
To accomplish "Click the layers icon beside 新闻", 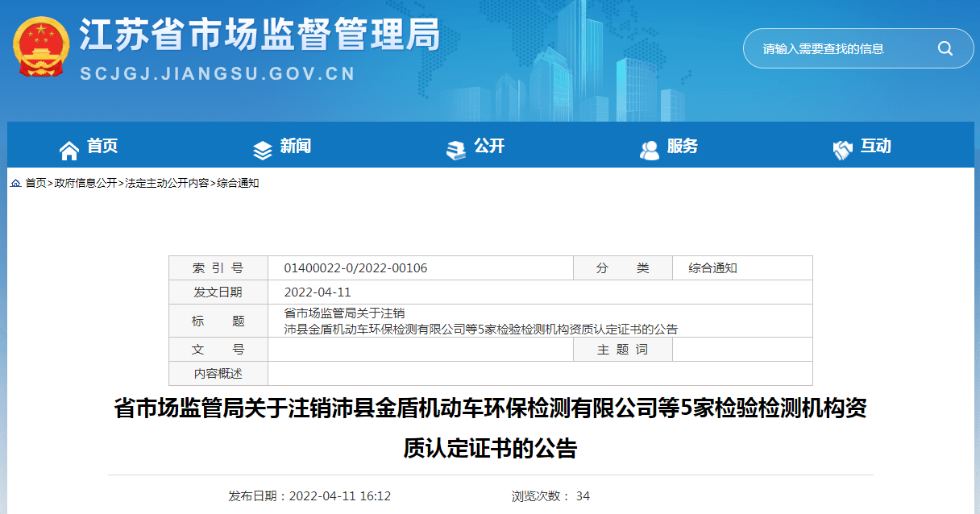I will 263,150.
